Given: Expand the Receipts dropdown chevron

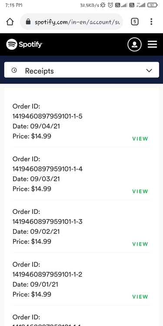Looking at the screenshot, I should pyautogui.click(x=149, y=70).
